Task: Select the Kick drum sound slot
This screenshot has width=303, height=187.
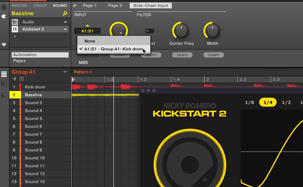Action: tap(35, 87)
